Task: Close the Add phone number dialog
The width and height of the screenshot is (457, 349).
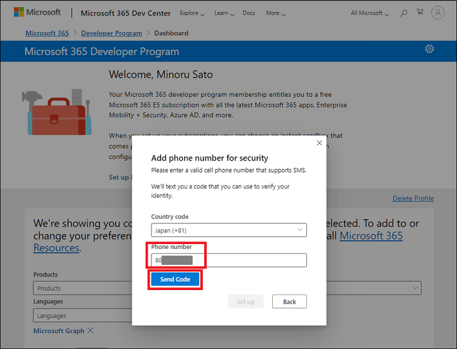Action: click(x=320, y=143)
